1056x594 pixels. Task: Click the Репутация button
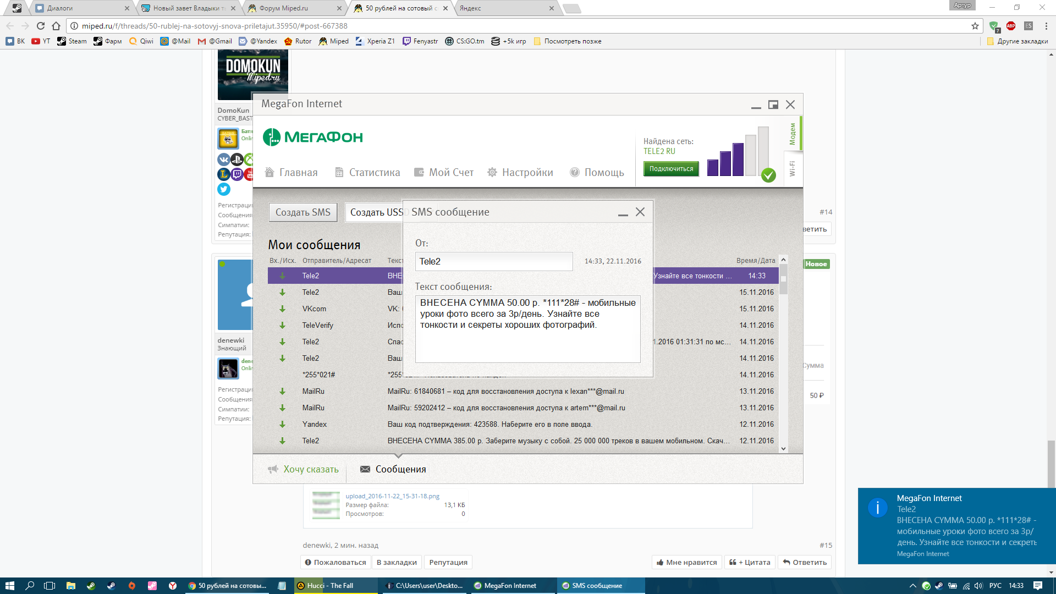click(x=448, y=562)
